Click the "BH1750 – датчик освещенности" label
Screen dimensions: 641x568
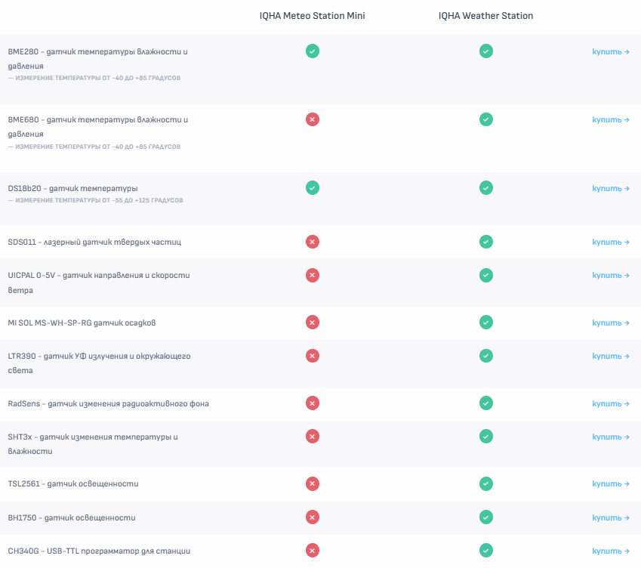click(x=72, y=517)
